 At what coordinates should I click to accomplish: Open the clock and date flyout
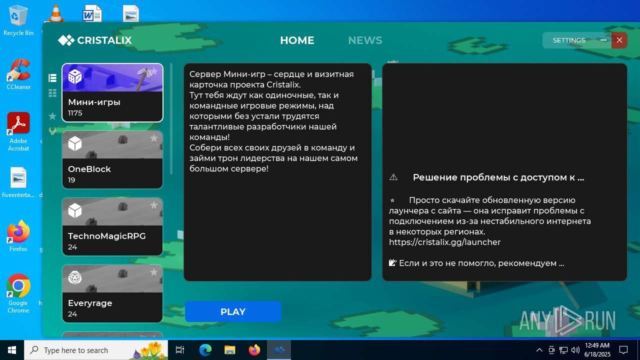tap(597, 350)
